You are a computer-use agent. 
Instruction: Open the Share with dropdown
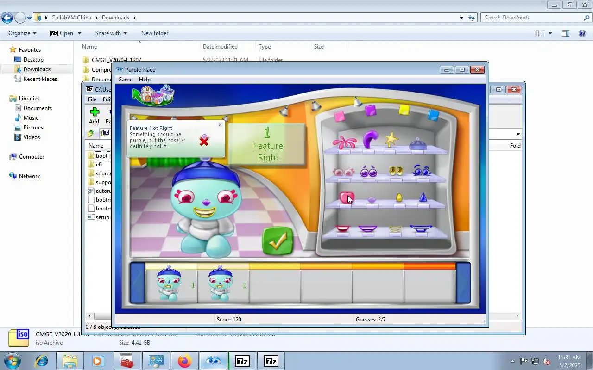111,33
